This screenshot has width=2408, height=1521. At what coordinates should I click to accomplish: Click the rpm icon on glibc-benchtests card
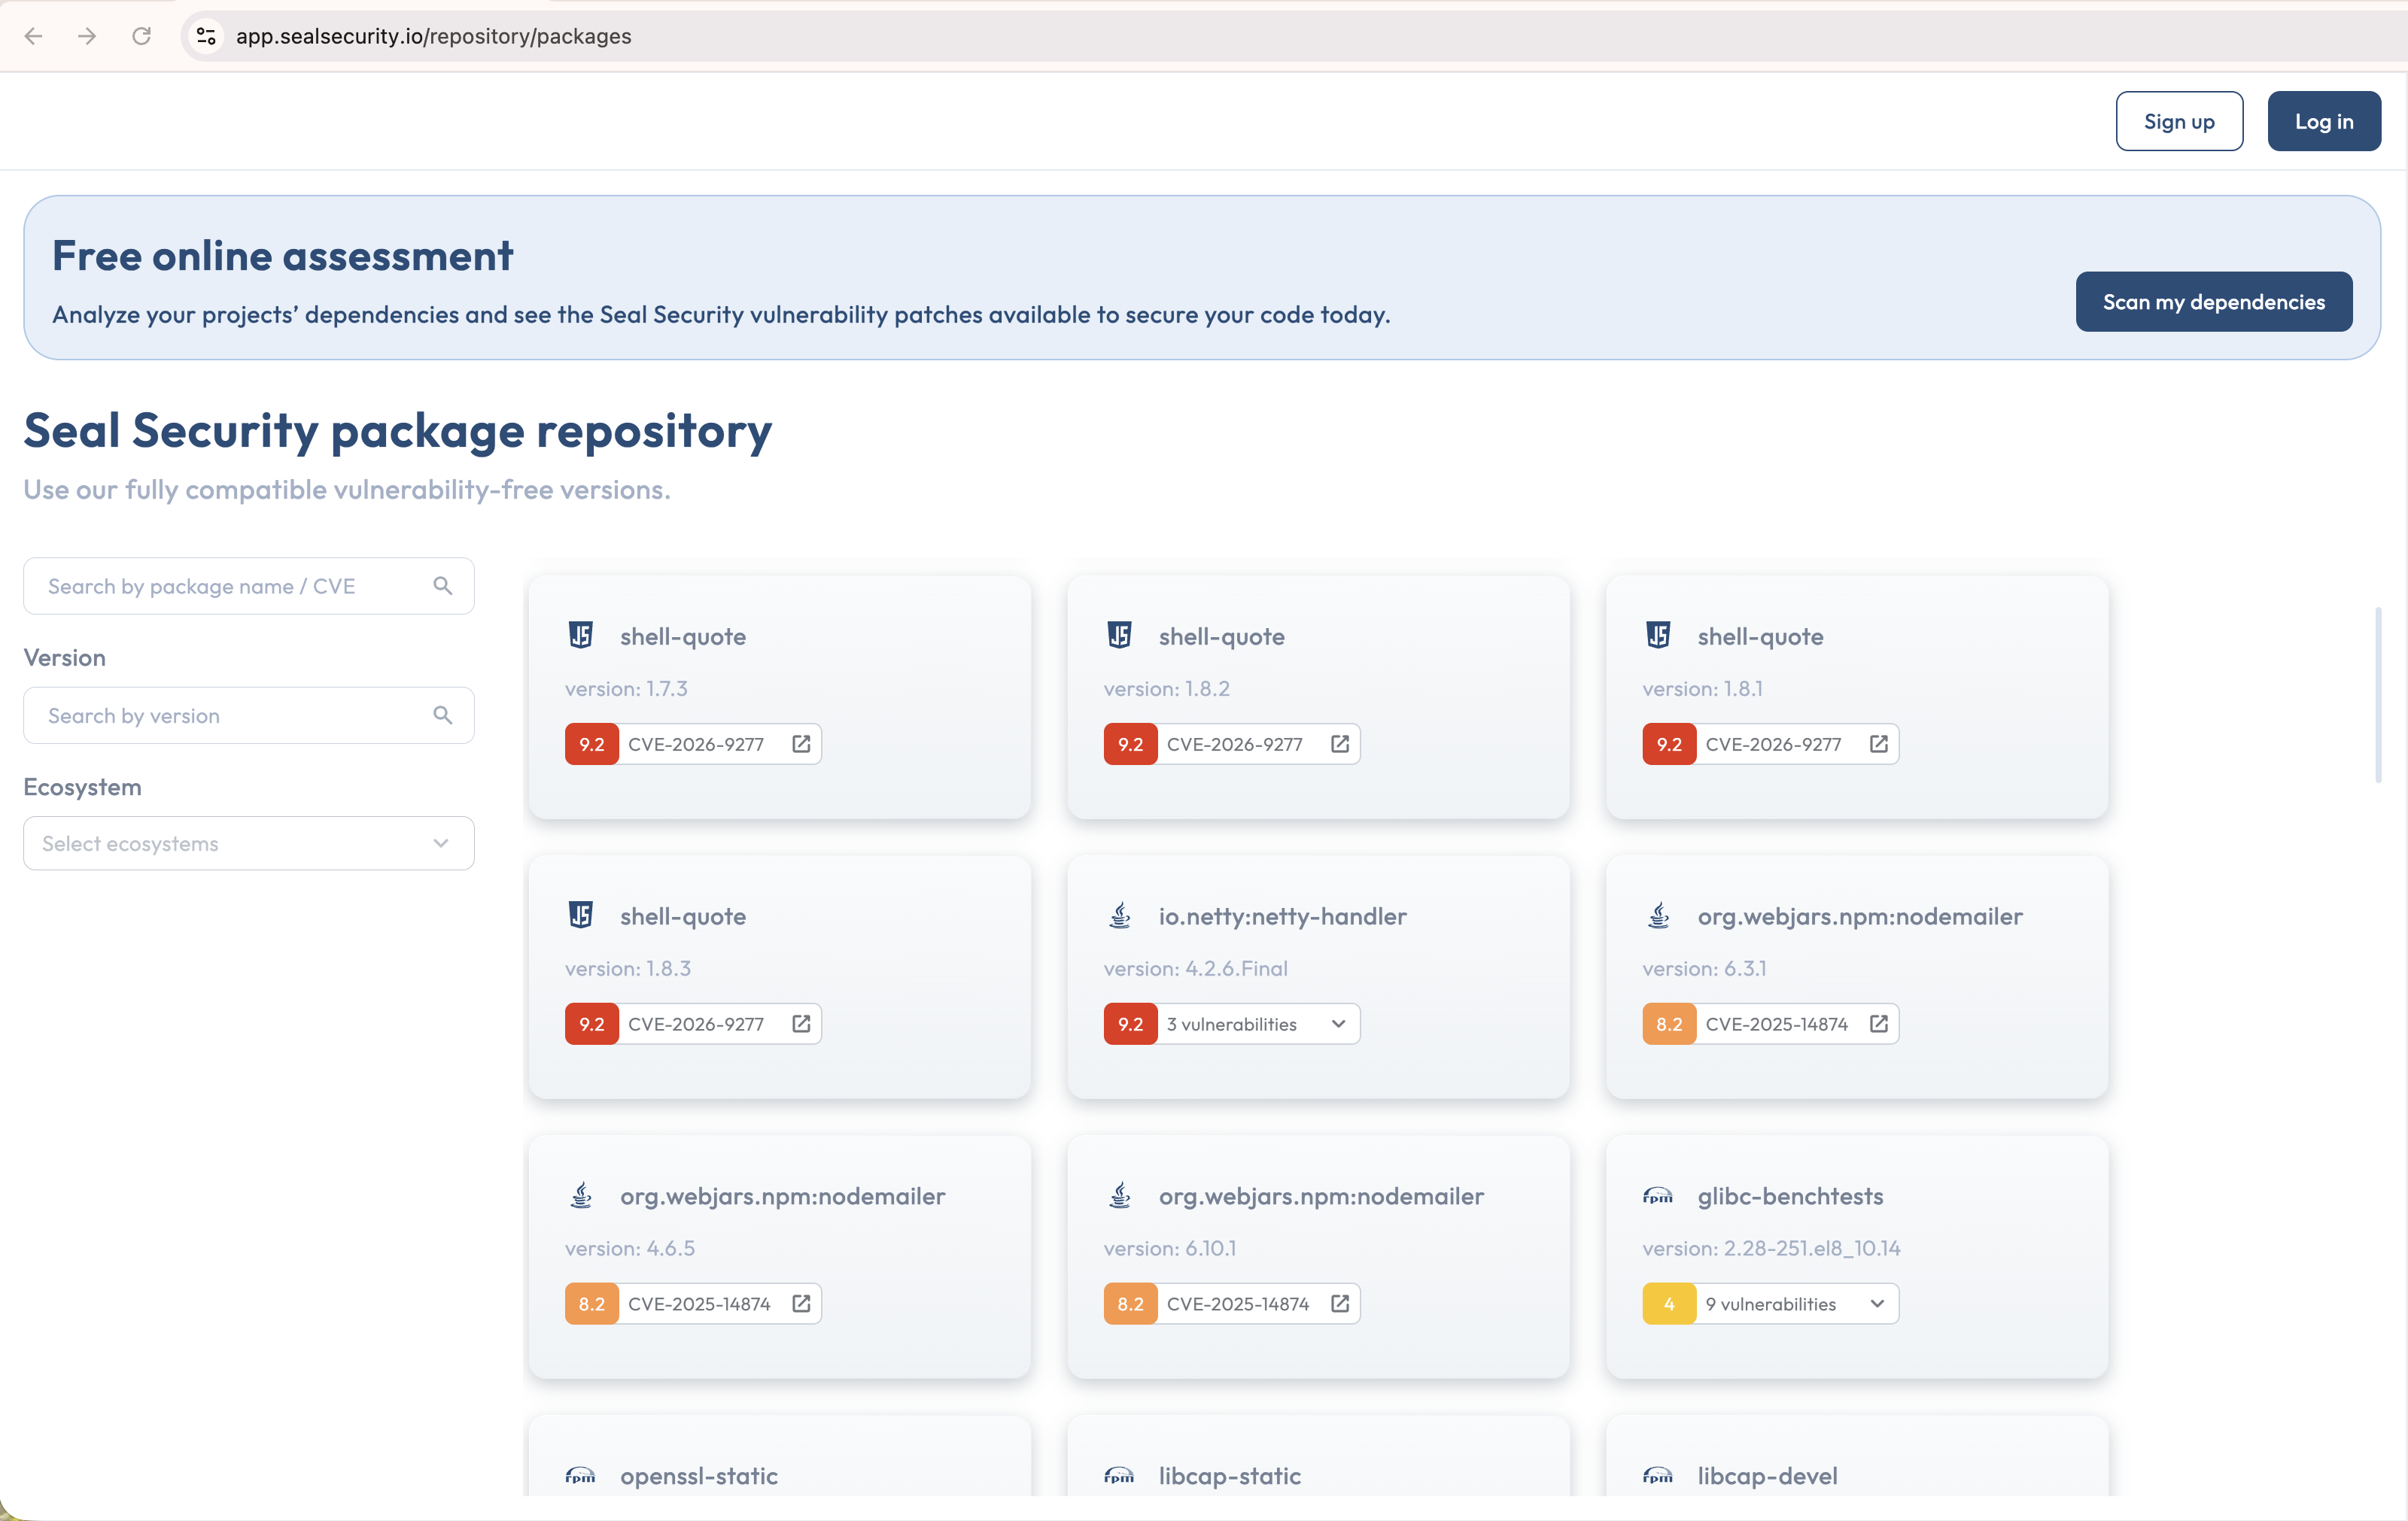[x=1658, y=1196]
